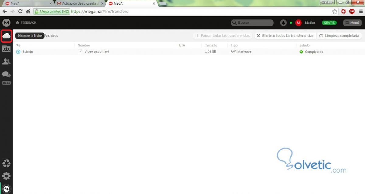Screen dimensions: 365x194
Task: Click the browser address bar URL
Action: [99, 12]
